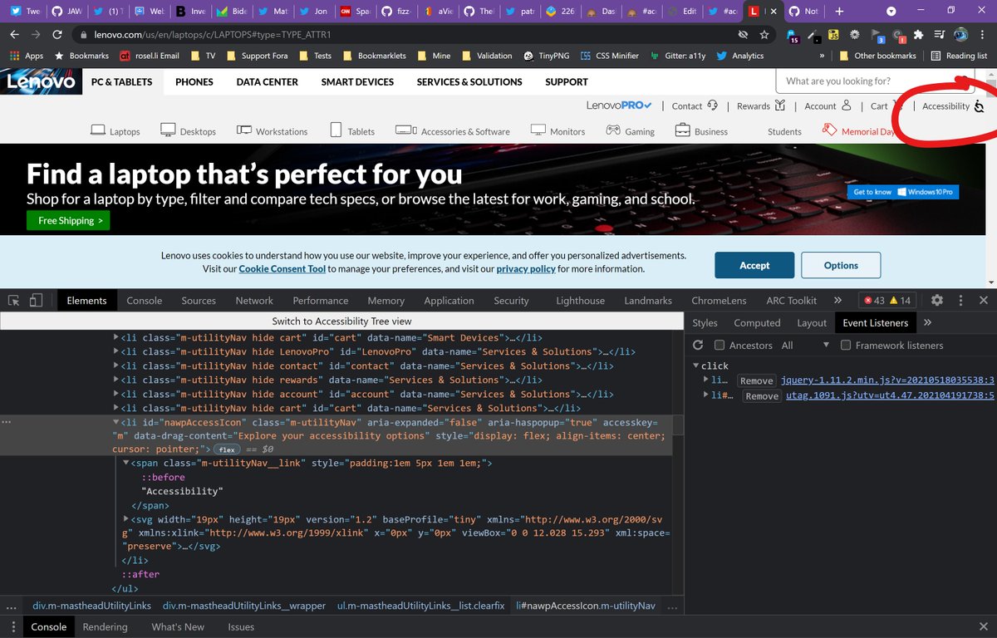
Task: Open the SMART DEVICES menu
Action: [357, 81]
